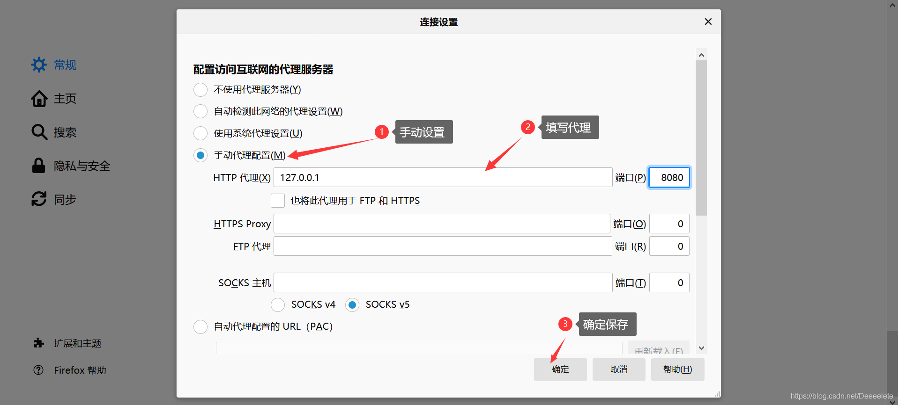Open the 扩展和主题 link

(x=77, y=343)
